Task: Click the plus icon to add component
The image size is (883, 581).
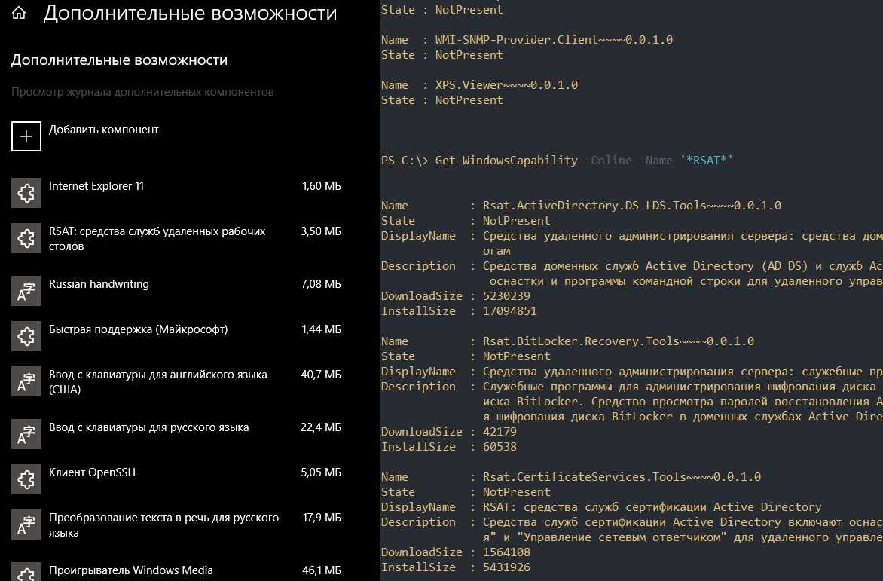Action: tap(26, 136)
